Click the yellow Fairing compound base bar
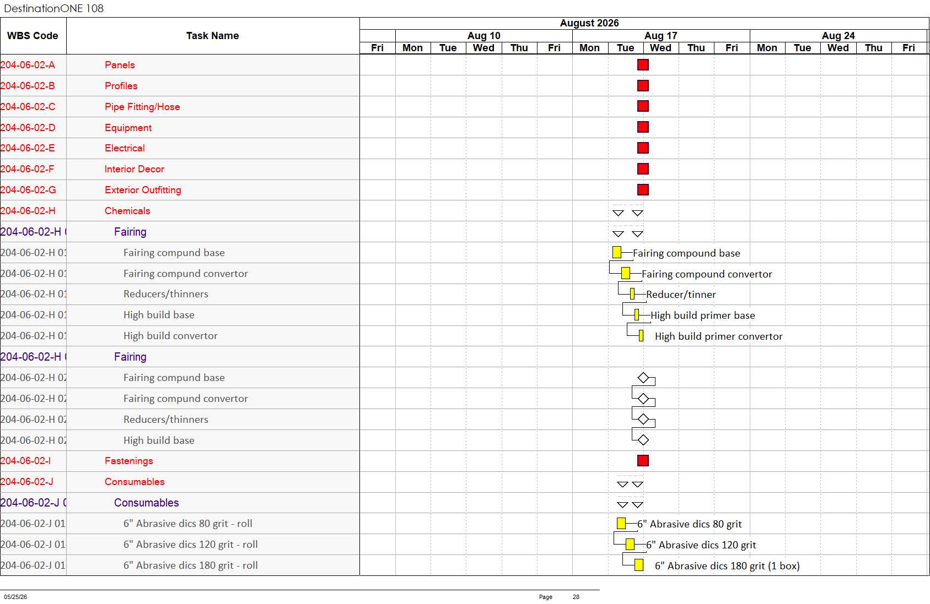Viewport: 930px width, 604px height. click(617, 252)
